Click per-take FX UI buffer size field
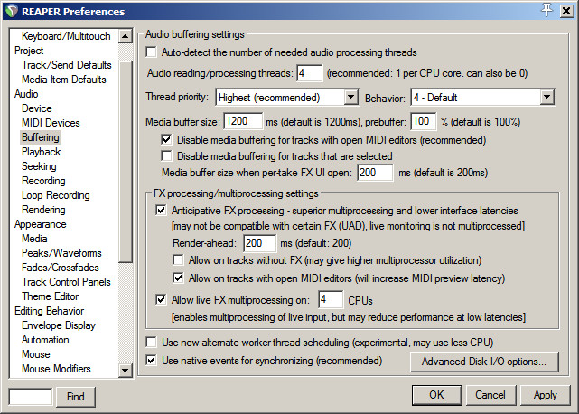Viewport: 579px width, 414px height. click(x=375, y=173)
